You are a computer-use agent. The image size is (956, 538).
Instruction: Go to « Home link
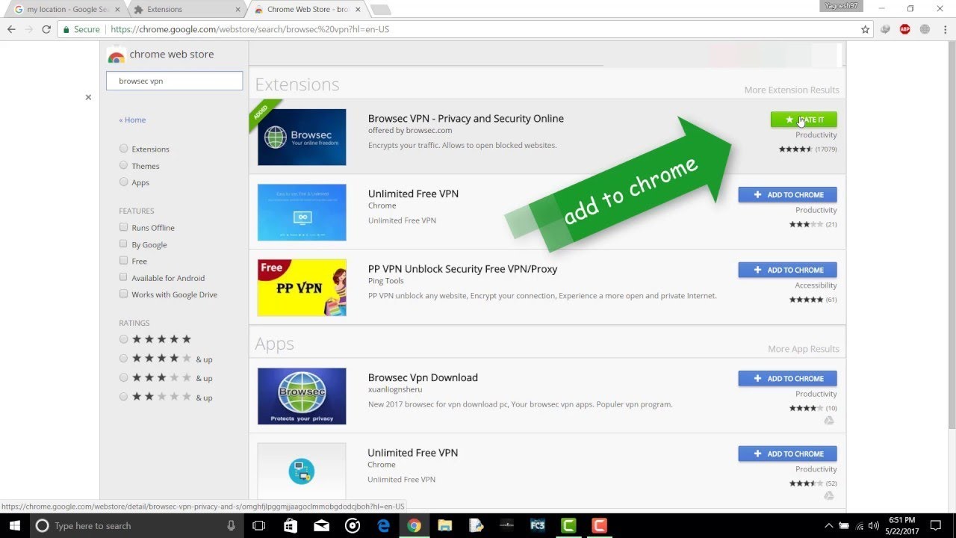pos(132,120)
